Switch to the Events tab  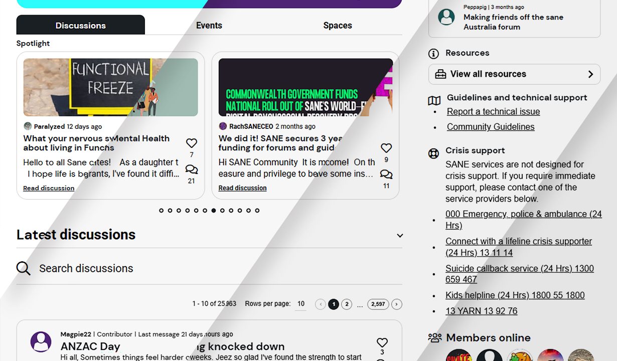209,26
